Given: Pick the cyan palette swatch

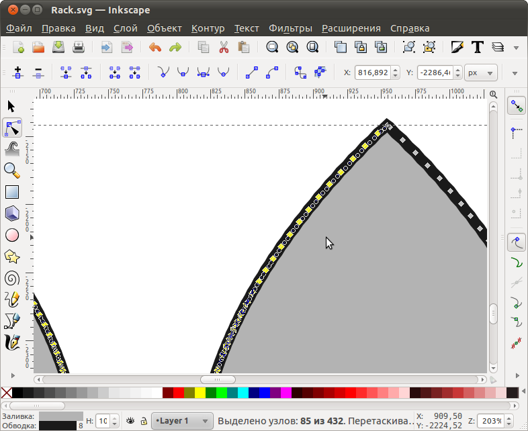Looking at the screenshot, I should [x=243, y=393].
